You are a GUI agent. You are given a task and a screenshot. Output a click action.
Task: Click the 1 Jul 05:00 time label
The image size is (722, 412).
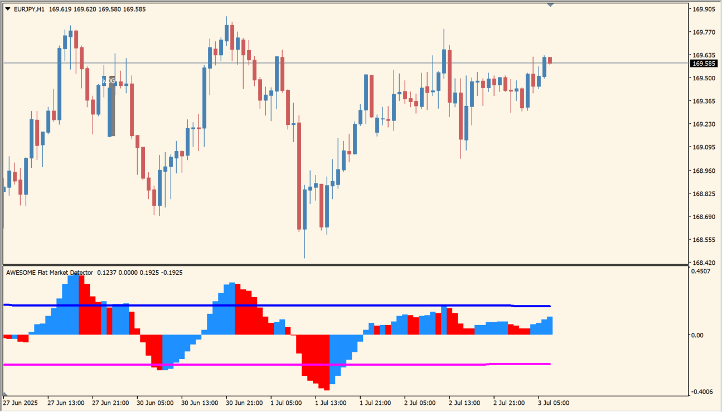pos(287,403)
